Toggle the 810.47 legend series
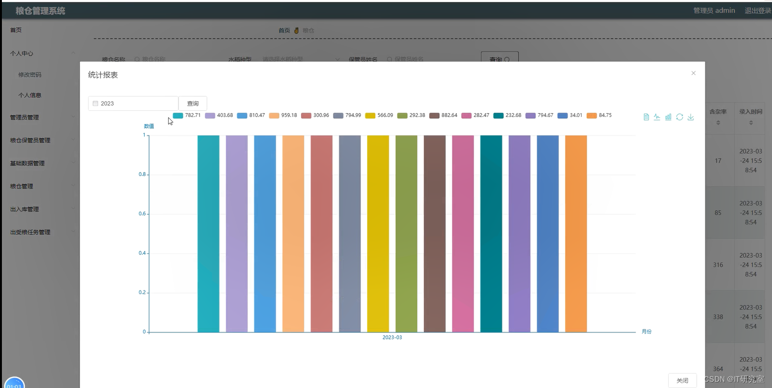The width and height of the screenshot is (772, 388). tap(251, 116)
